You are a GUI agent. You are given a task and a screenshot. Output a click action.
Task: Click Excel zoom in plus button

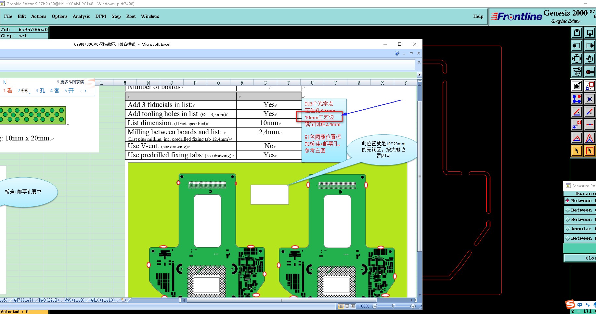pyautogui.click(x=413, y=306)
